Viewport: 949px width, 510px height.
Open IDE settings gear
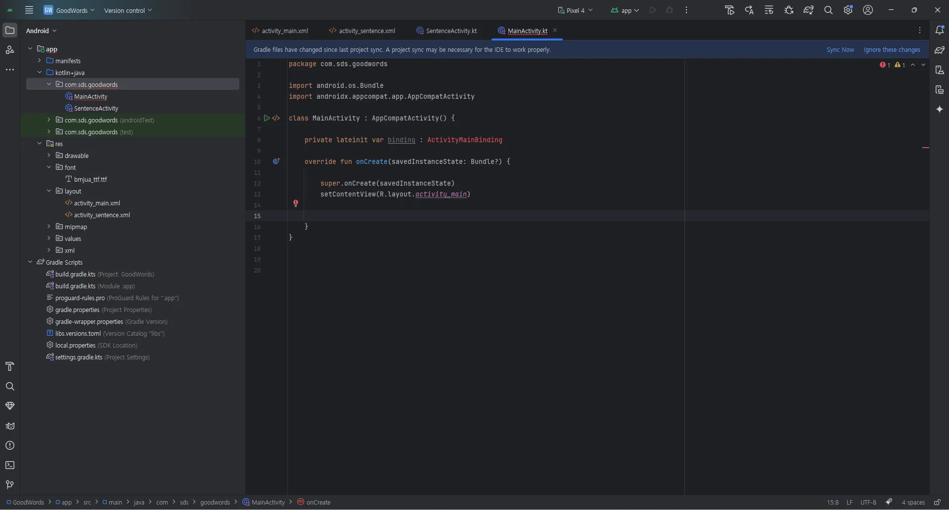(848, 10)
